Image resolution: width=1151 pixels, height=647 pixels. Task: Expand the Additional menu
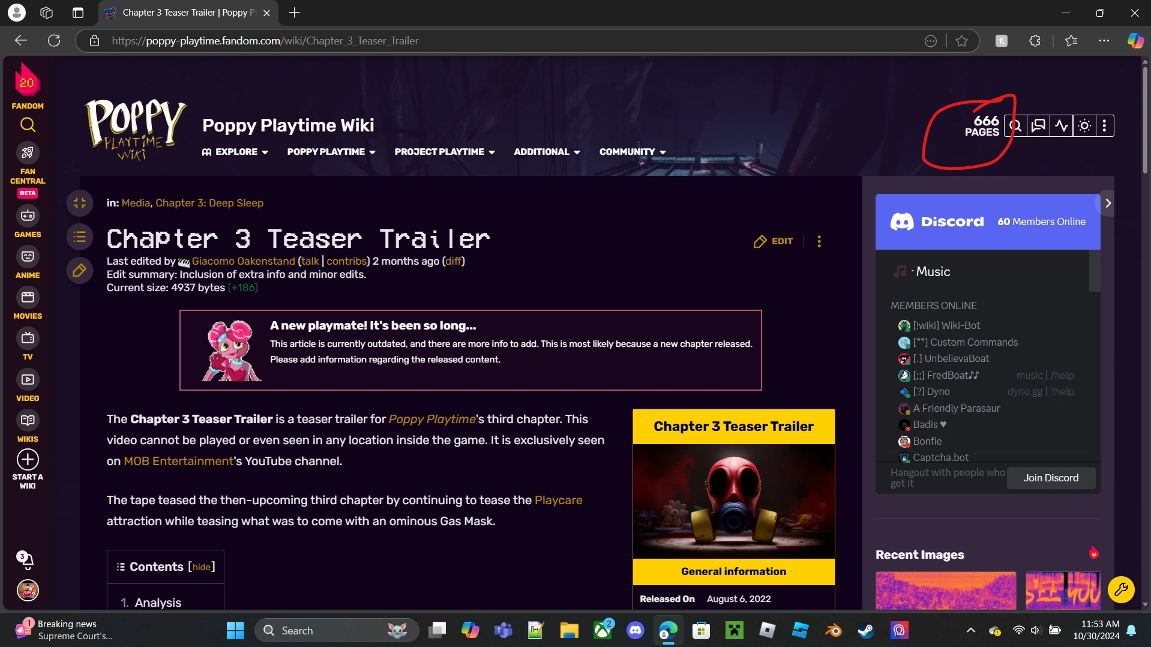point(547,152)
